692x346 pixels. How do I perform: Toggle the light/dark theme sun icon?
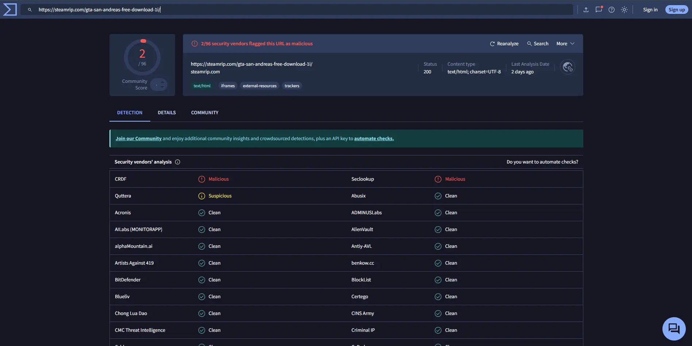(x=624, y=10)
